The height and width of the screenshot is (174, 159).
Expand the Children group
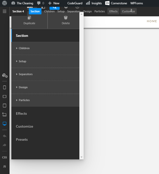[24, 48]
